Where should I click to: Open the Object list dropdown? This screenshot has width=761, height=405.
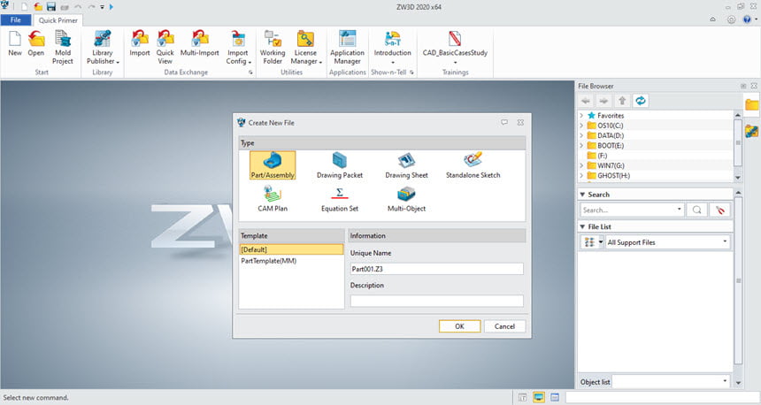671,381
